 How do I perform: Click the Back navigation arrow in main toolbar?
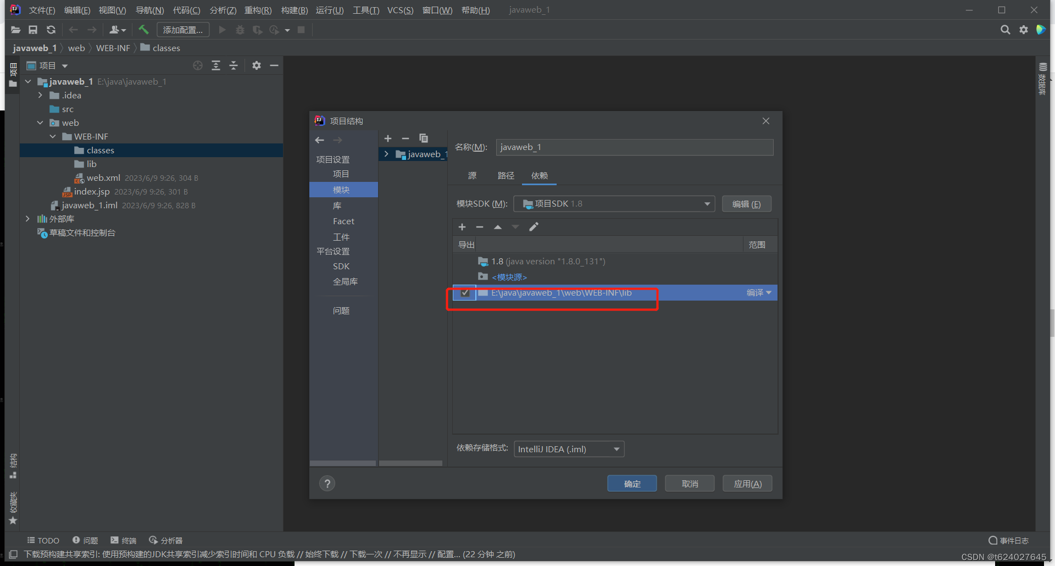tap(73, 30)
